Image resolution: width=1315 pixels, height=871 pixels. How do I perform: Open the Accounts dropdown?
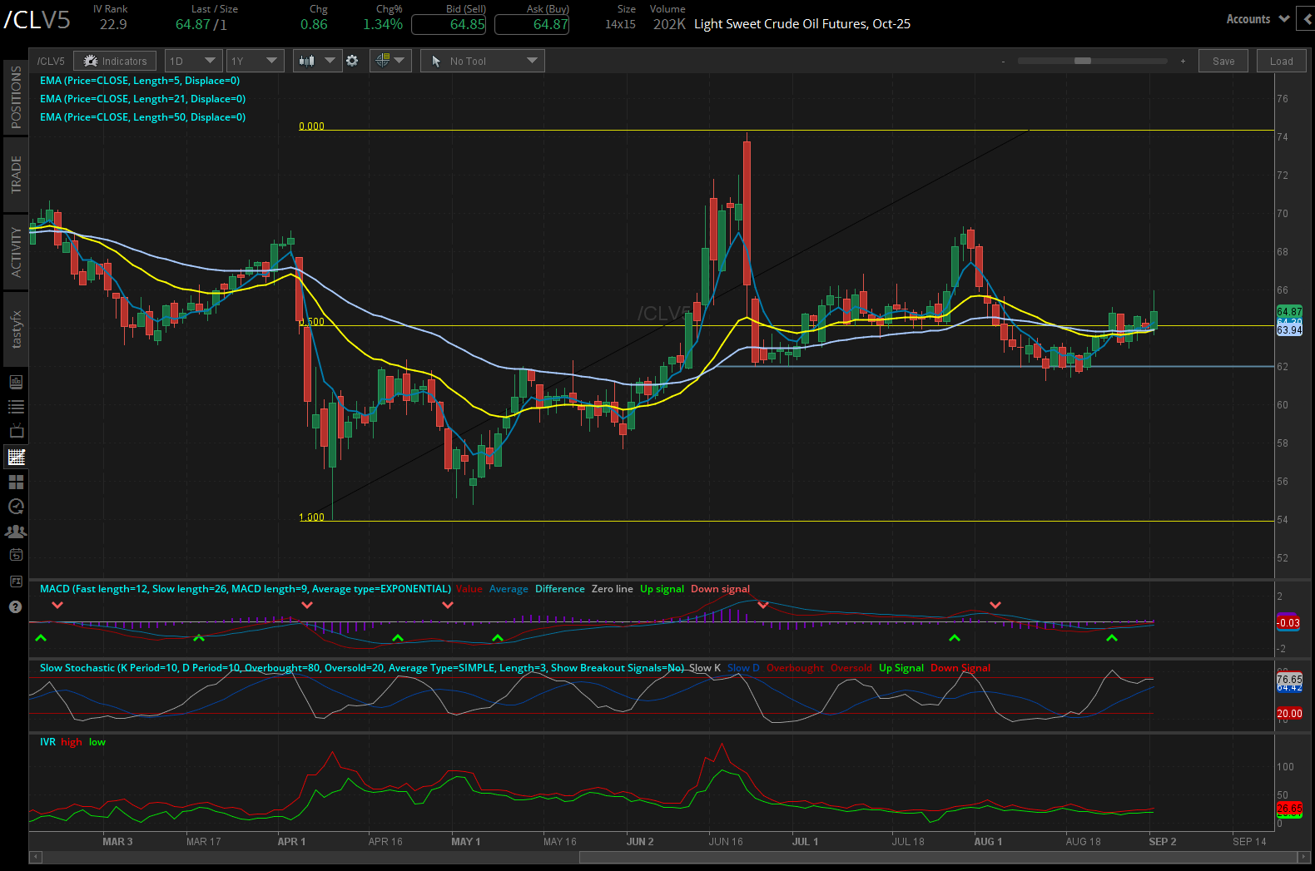pyautogui.click(x=1258, y=19)
